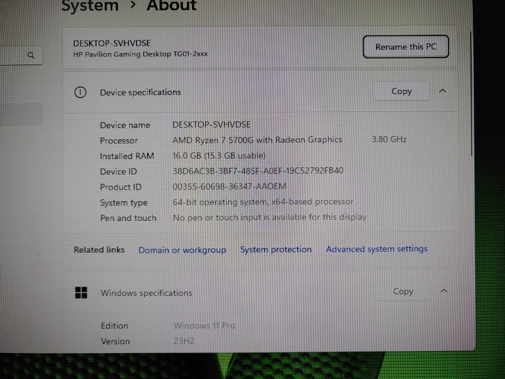Click the settings page vertical scrollbar
This screenshot has height=379, width=505.
point(471,94)
